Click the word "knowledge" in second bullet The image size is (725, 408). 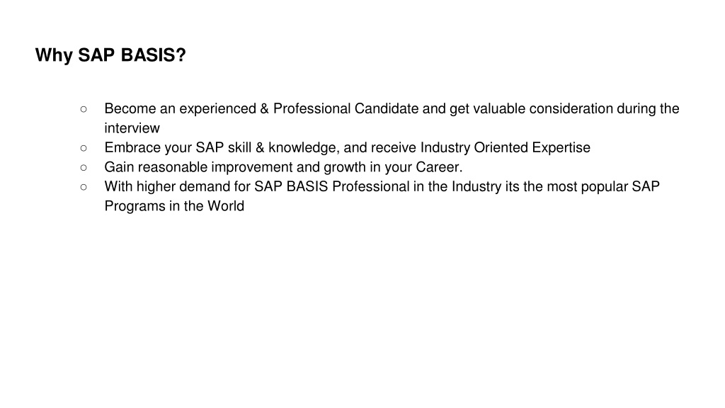coord(303,147)
